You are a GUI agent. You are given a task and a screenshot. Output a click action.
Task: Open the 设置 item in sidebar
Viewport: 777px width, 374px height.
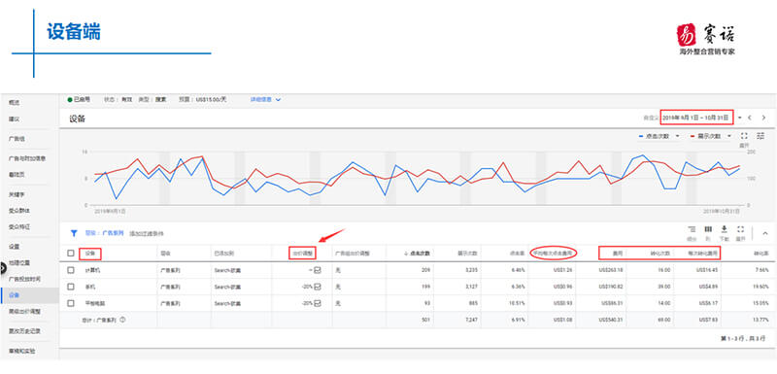14,246
